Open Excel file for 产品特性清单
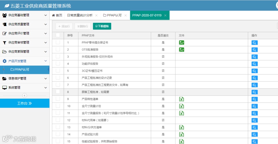Image resolution: width=278 pixels, height=144 pixels. pyautogui.click(x=181, y=99)
